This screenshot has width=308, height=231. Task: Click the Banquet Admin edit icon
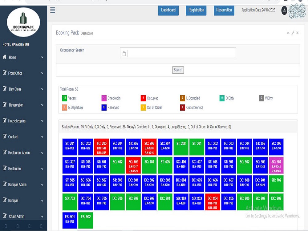[x=5, y=184]
